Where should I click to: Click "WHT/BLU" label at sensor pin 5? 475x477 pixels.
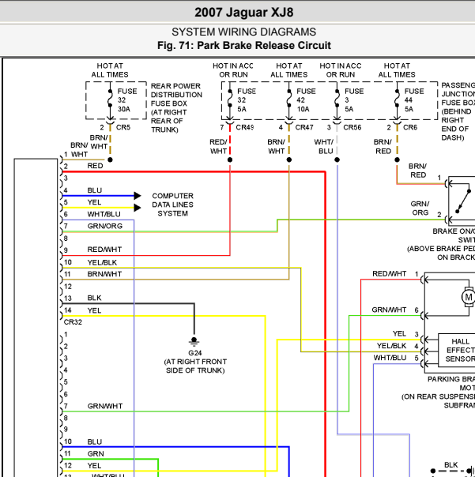click(x=390, y=358)
